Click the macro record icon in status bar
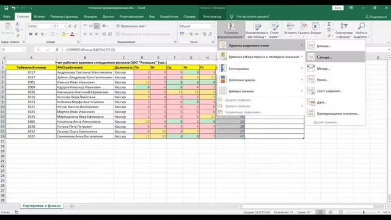Image resolution: width=391 pixels, height=220 pixels. [16, 212]
